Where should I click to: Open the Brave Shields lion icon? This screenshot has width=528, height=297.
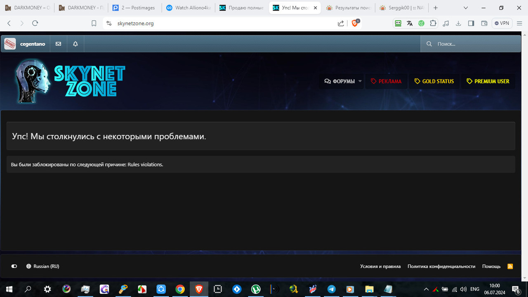click(355, 23)
